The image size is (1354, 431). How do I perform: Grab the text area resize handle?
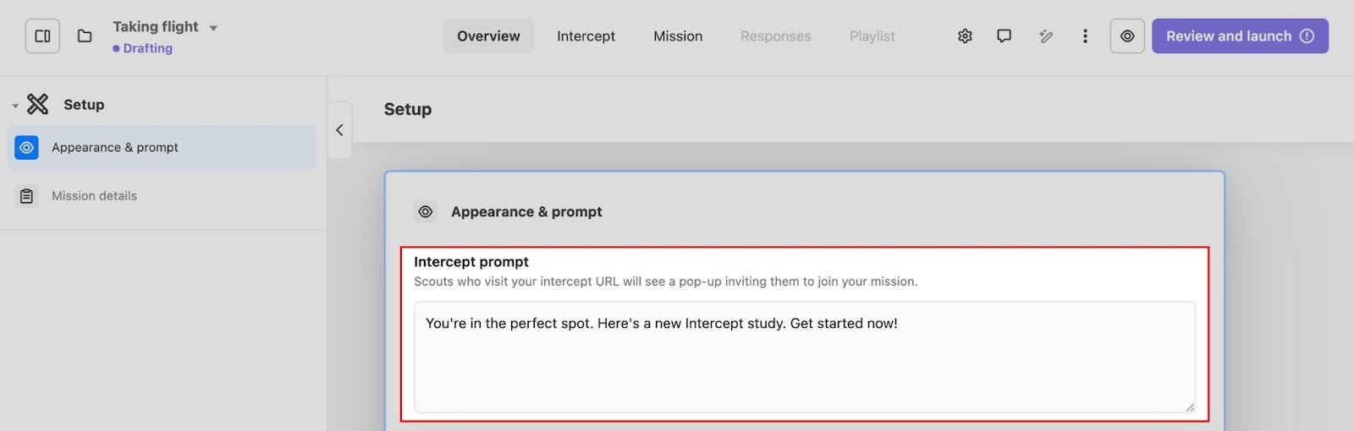(1190, 407)
